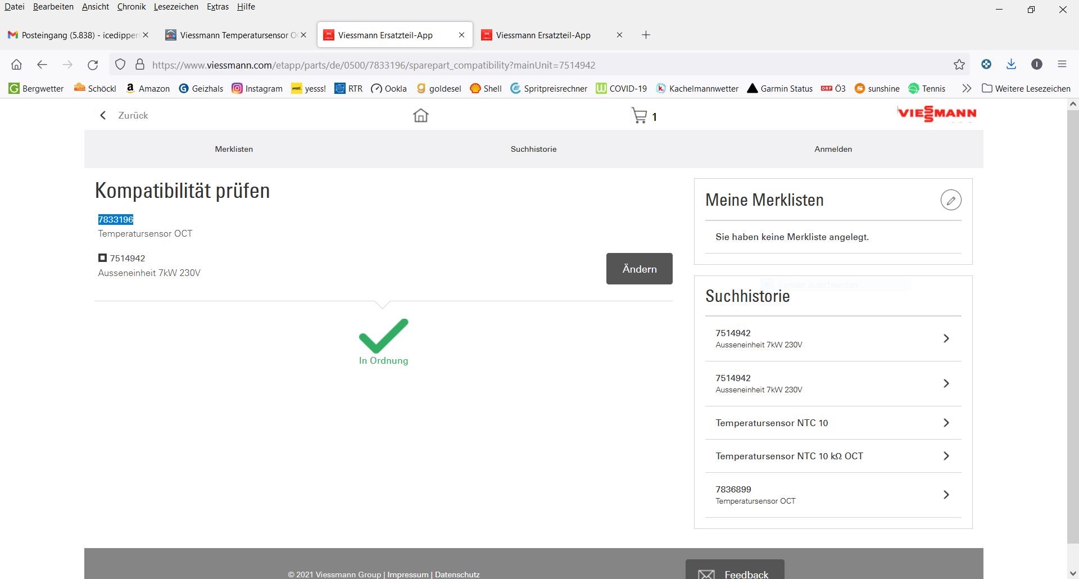The height and width of the screenshot is (579, 1079).
Task: Open Garmin Status bookmark
Action: [x=780, y=88]
